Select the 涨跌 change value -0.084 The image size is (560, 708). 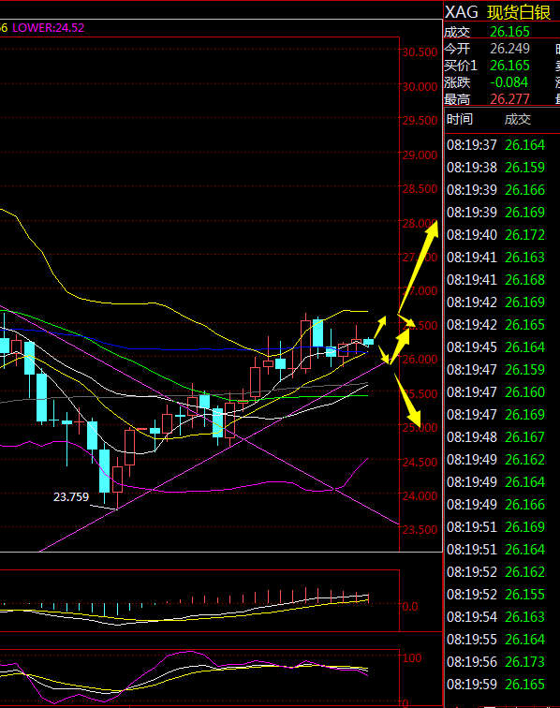tap(509, 82)
